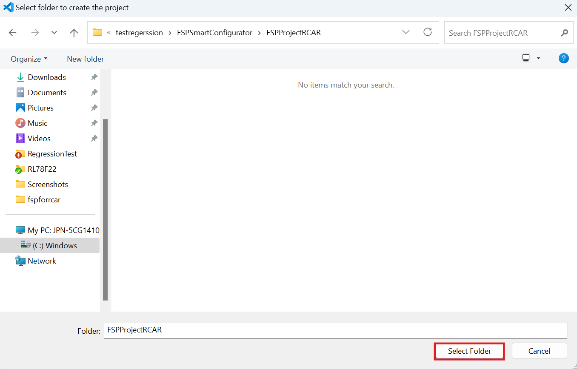The width and height of the screenshot is (577, 369).
Task: Change the view layout icon
Action: (526, 59)
